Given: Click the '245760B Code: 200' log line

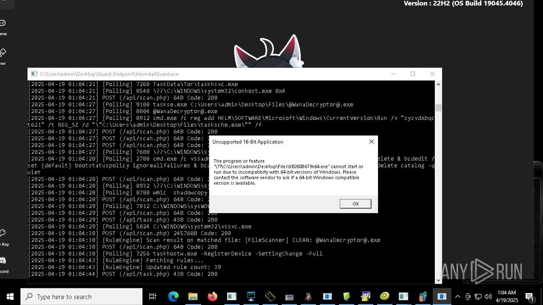Looking at the screenshot, I should [129, 233].
